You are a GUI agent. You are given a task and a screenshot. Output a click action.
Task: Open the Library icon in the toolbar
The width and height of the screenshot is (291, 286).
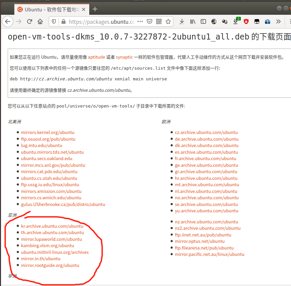coord(193,21)
